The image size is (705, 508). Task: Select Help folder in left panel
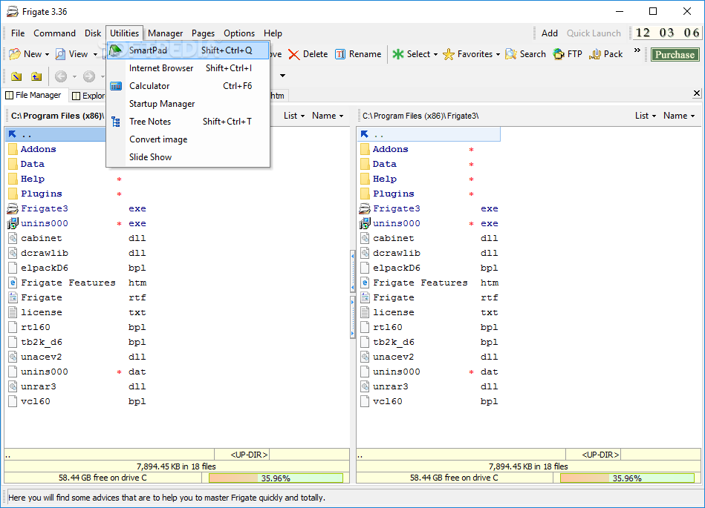[77, 179]
